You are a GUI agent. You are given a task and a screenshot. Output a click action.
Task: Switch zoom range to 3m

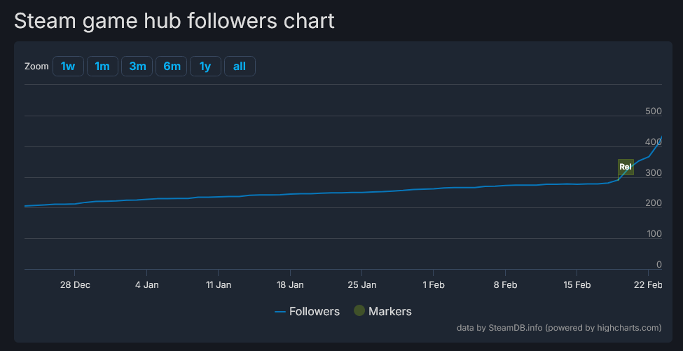(137, 67)
